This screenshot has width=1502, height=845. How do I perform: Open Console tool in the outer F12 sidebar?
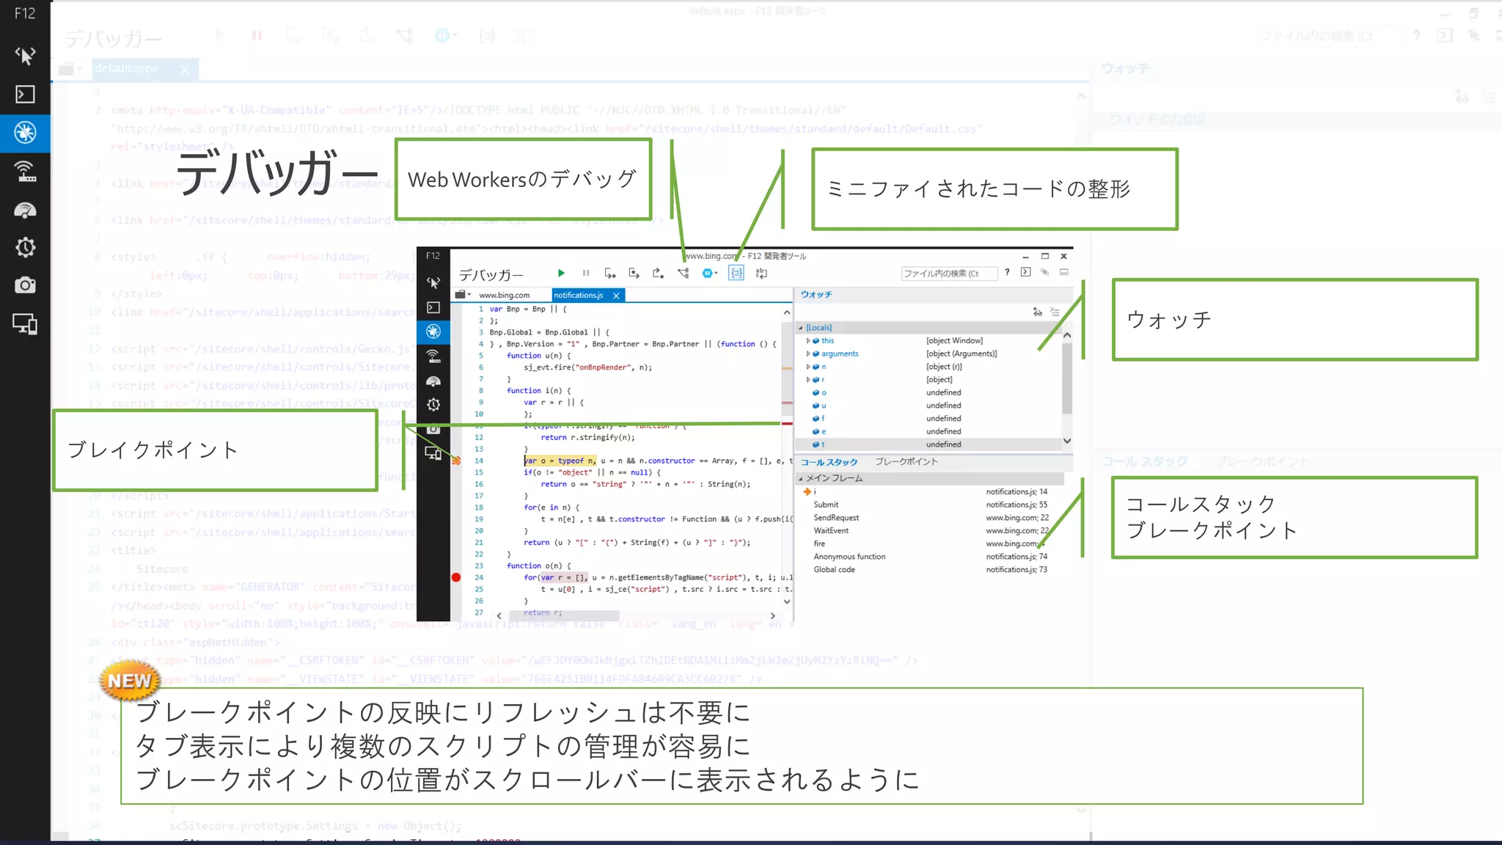coord(25,94)
